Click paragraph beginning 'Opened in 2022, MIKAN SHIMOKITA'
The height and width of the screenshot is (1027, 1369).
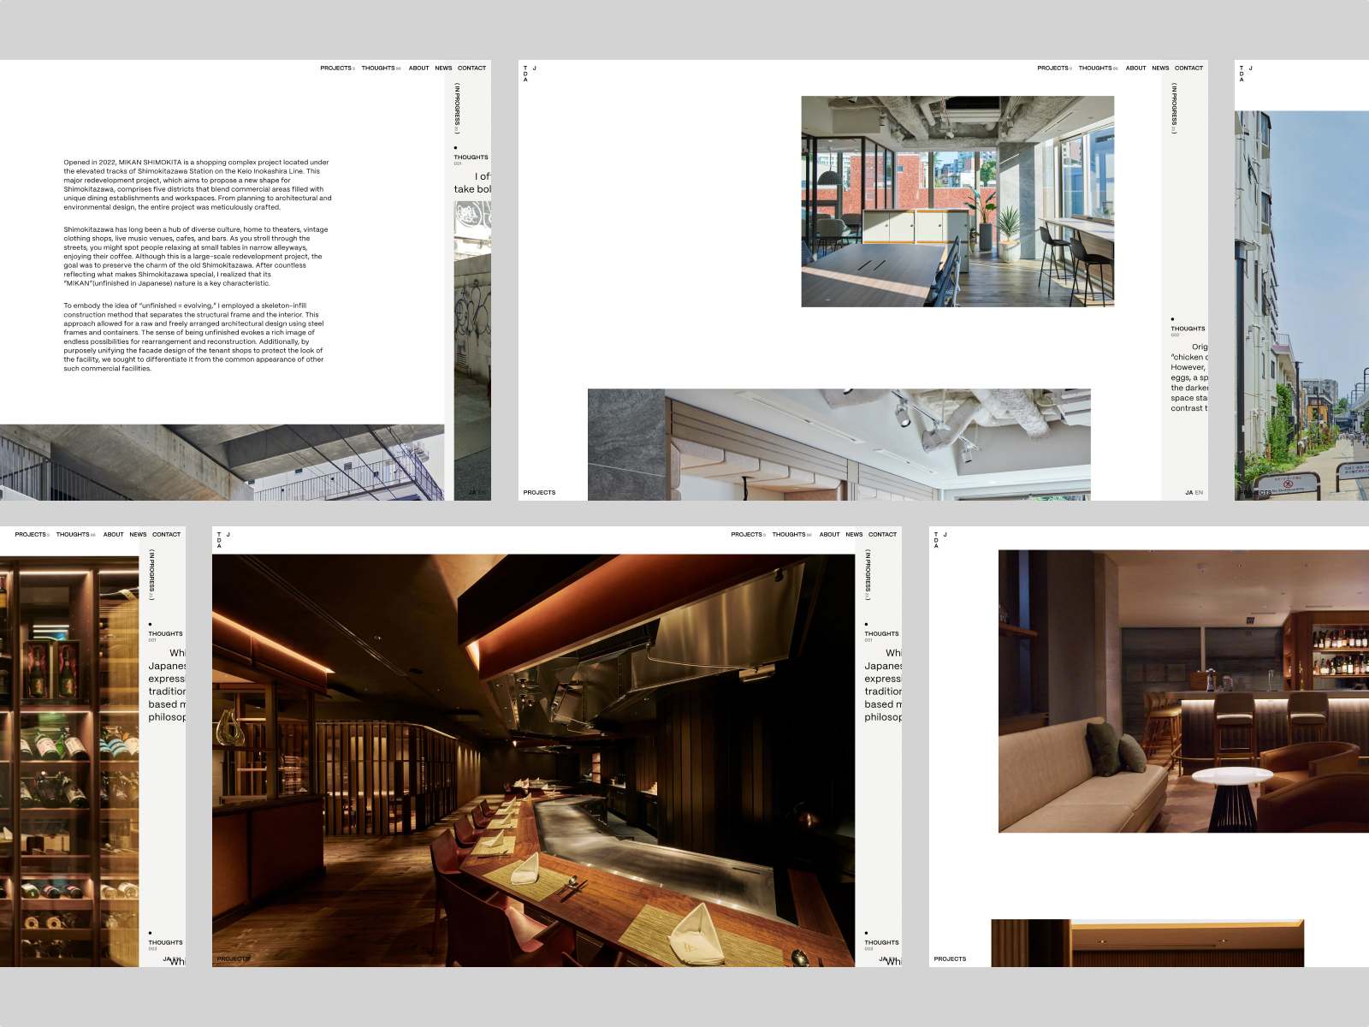pyautogui.click(x=198, y=184)
